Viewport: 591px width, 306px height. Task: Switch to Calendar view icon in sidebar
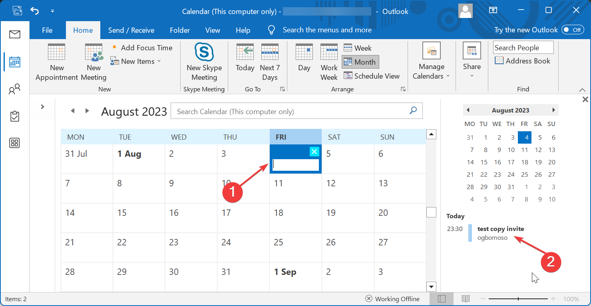click(15, 62)
